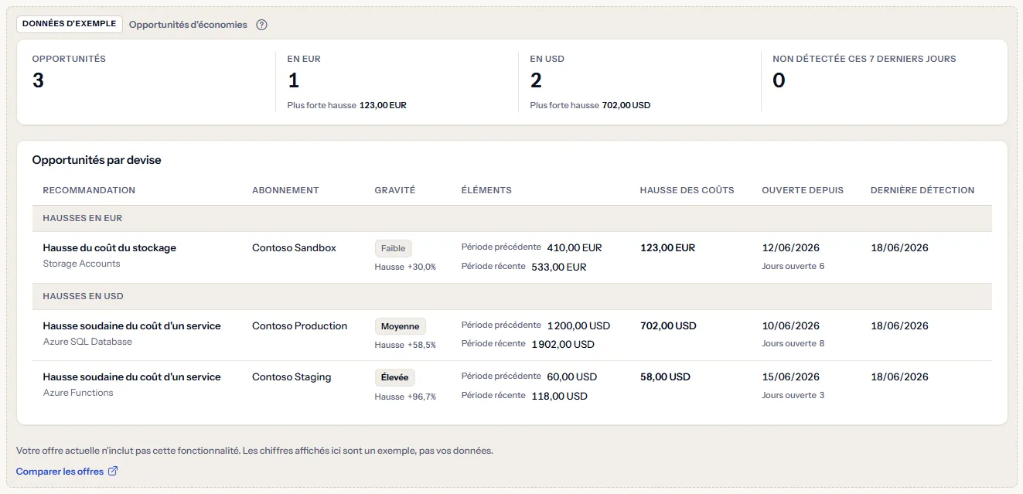Select the ABONNEMENT column header

pyautogui.click(x=285, y=190)
